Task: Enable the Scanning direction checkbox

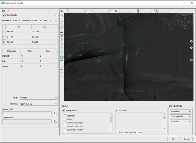Action: pos(65,126)
